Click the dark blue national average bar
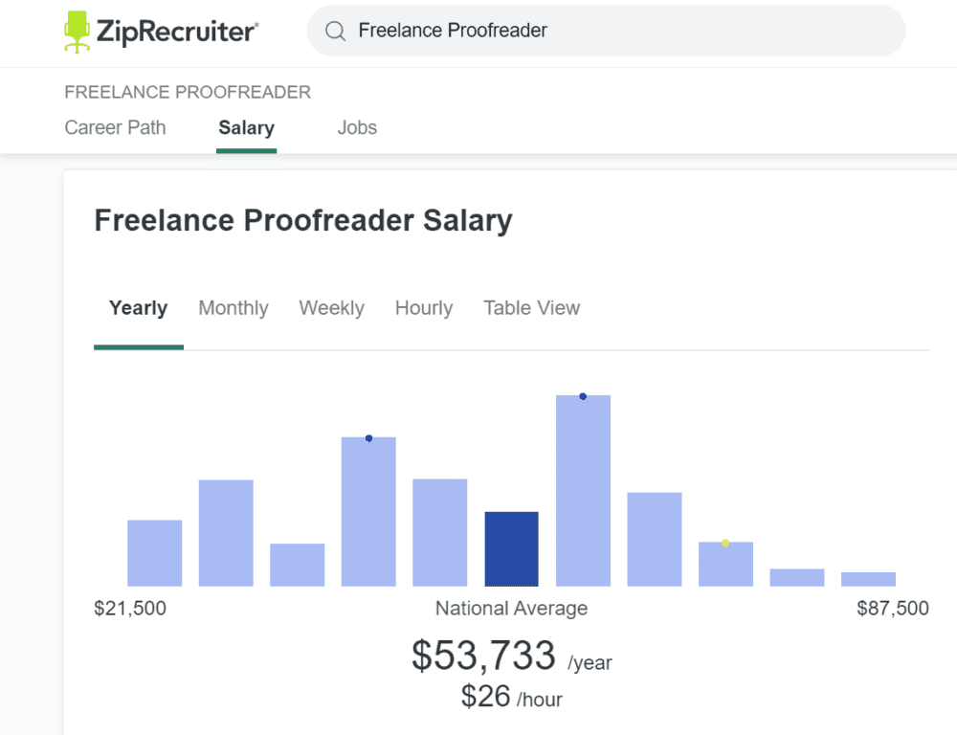This screenshot has height=735, width=957. point(511,549)
